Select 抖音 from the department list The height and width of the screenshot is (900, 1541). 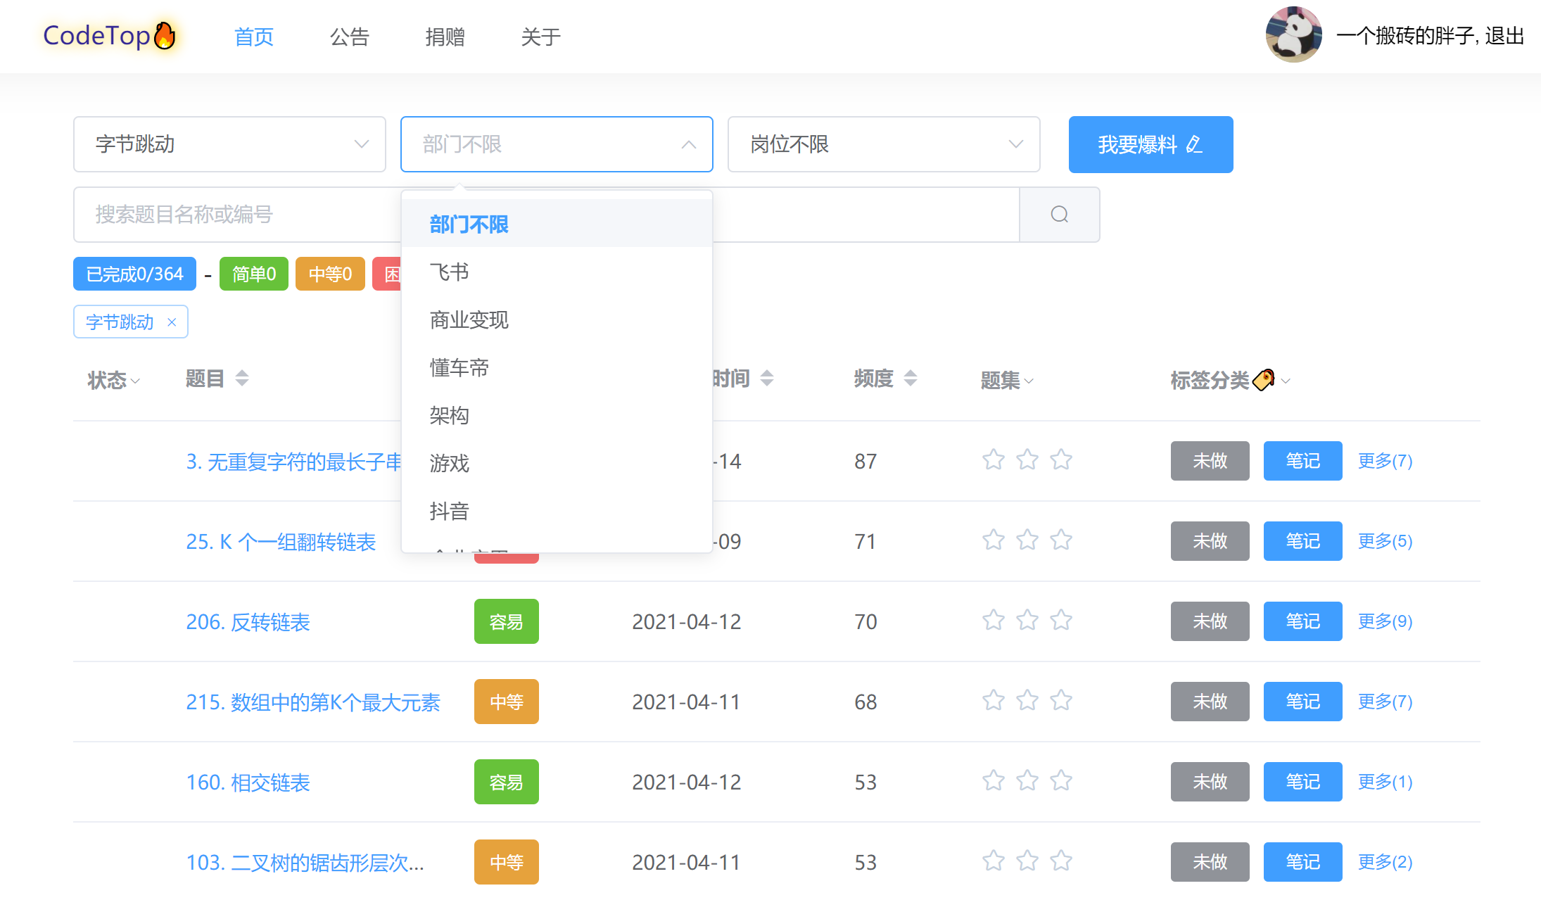point(449,511)
